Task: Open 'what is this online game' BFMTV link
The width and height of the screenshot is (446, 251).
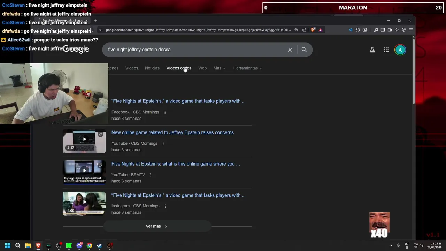Action: tap(176, 164)
